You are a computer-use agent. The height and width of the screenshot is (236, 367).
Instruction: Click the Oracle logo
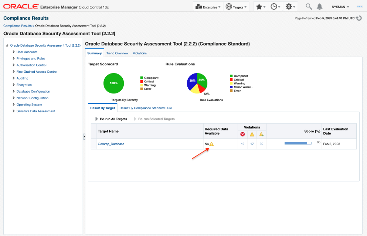(x=21, y=6)
